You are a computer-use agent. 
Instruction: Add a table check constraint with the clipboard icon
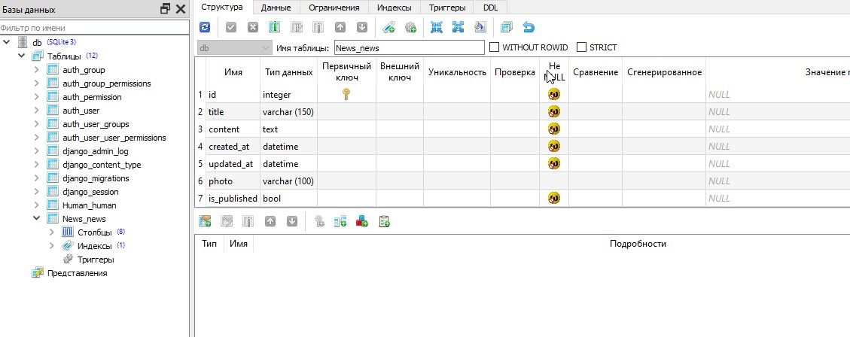pos(384,221)
